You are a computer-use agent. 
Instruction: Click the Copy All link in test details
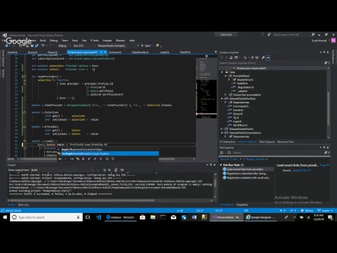click(324, 165)
